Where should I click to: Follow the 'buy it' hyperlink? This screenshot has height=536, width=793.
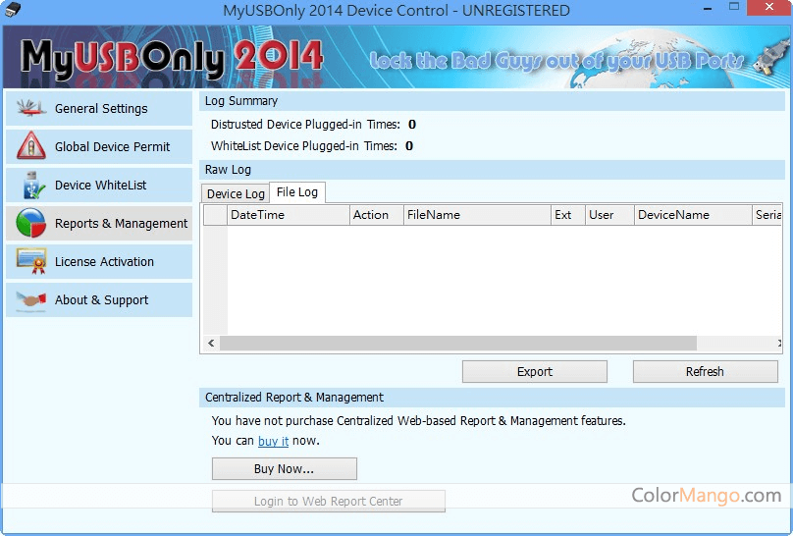coord(273,442)
